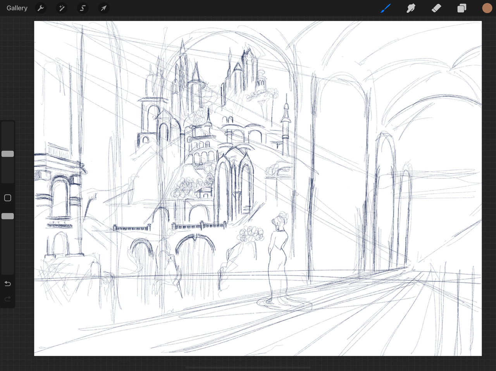The width and height of the screenshot is (496, 371).
Task: Select the Smudge tool
Action: tap(411, 8)
